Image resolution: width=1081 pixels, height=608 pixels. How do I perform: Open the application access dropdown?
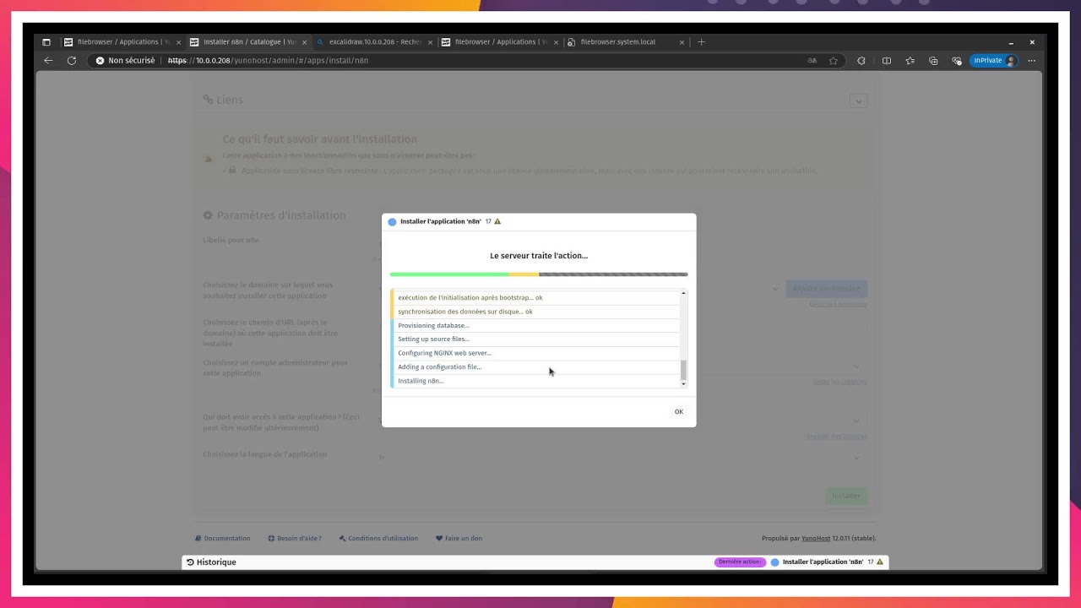856,421
